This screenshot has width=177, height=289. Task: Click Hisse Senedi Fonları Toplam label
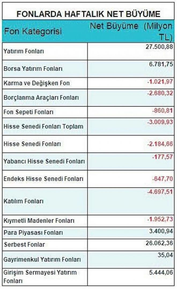[43, 127]
